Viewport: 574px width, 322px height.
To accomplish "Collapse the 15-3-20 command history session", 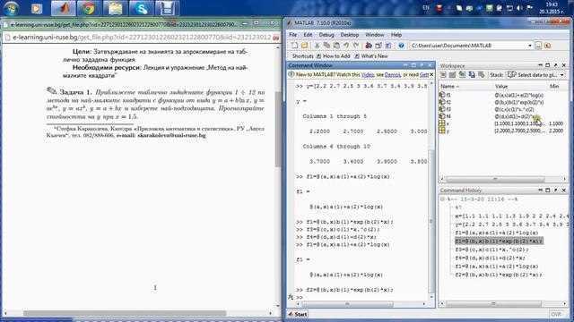I will coord(442,199).
